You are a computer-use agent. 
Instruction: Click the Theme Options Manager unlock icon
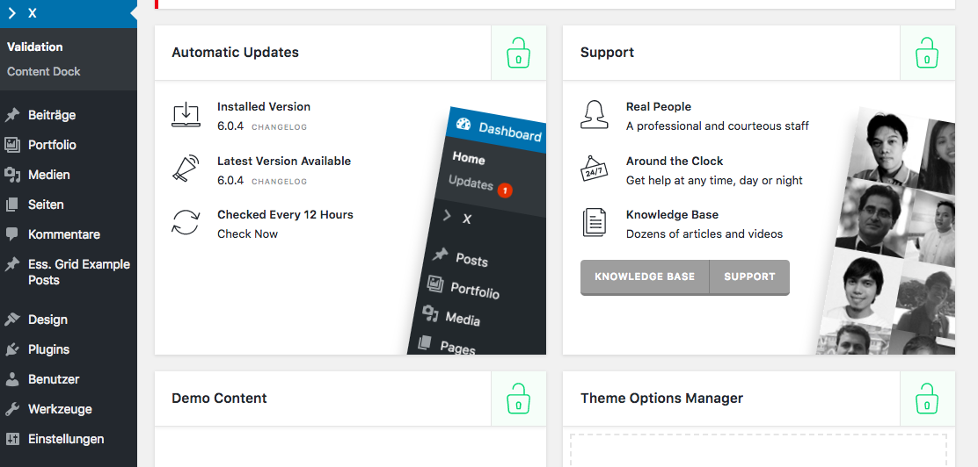click(927, 399)
